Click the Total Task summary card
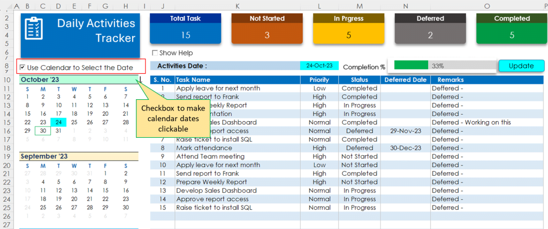This screenshot has width=548, height=229. click(x=185, y=29)
